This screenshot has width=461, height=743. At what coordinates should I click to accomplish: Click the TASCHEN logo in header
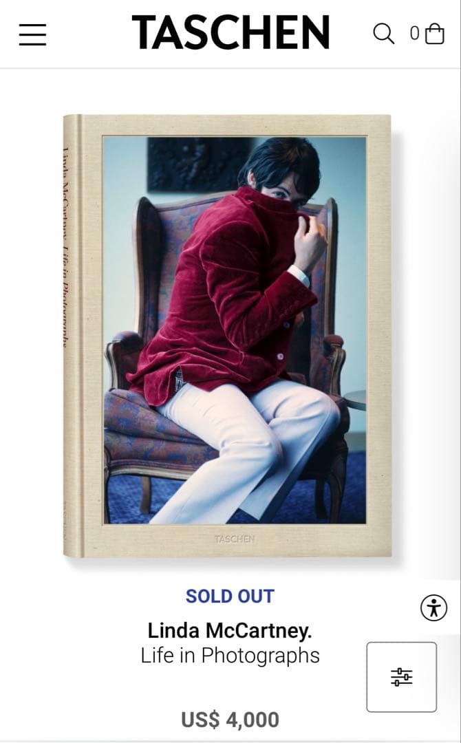click(x=231, y=32)
